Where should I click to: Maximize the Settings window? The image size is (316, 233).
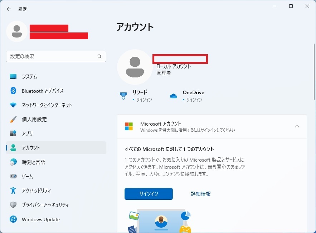(291, 6)
